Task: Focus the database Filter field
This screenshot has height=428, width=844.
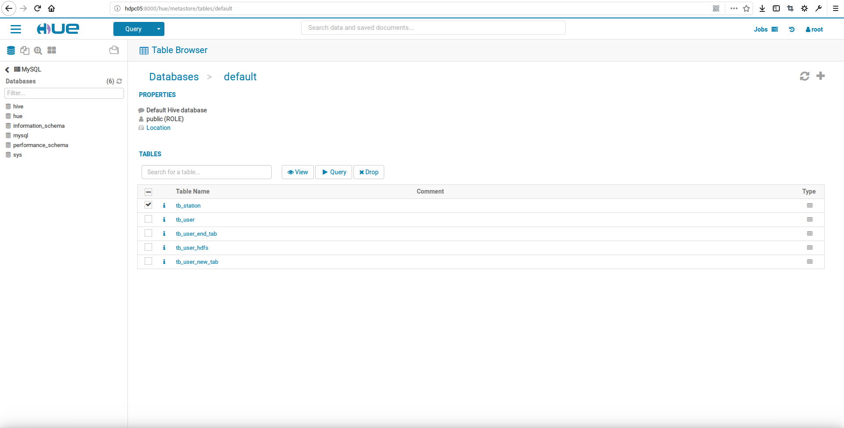Action: coord(64,93)
